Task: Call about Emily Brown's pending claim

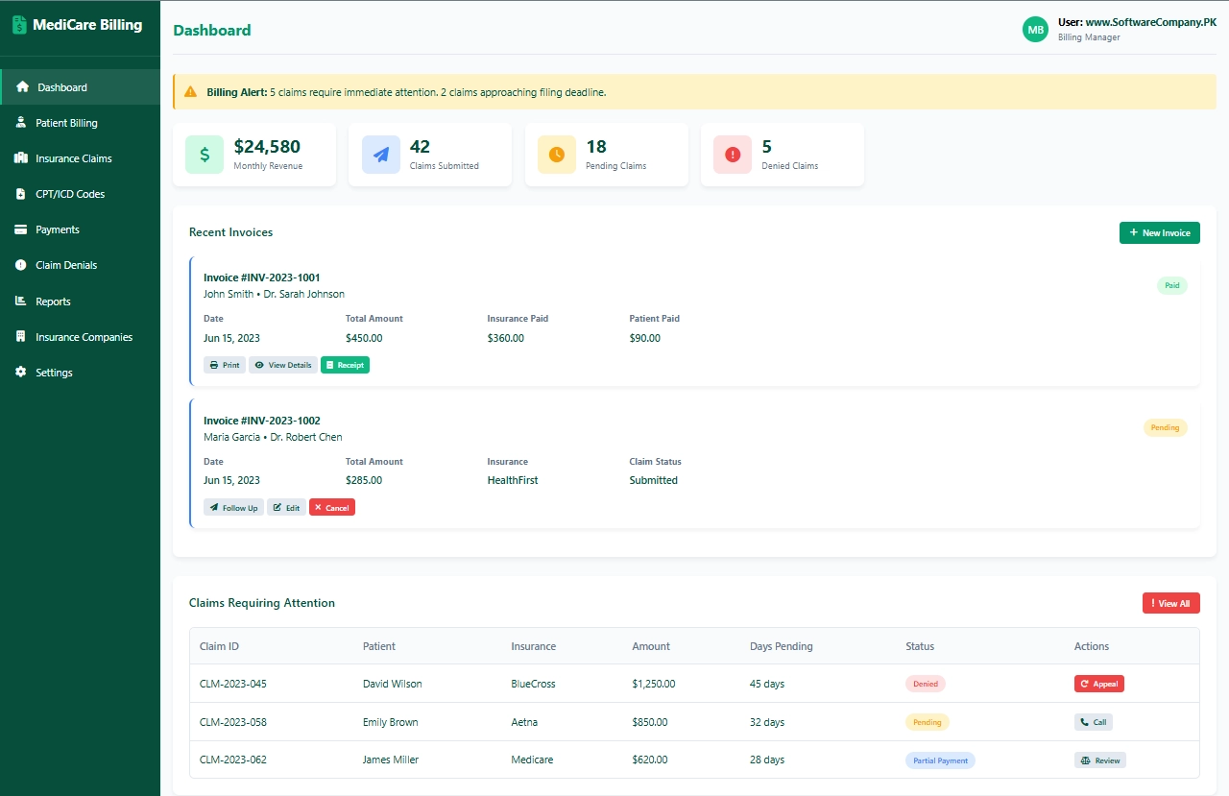Action: 1094,721
